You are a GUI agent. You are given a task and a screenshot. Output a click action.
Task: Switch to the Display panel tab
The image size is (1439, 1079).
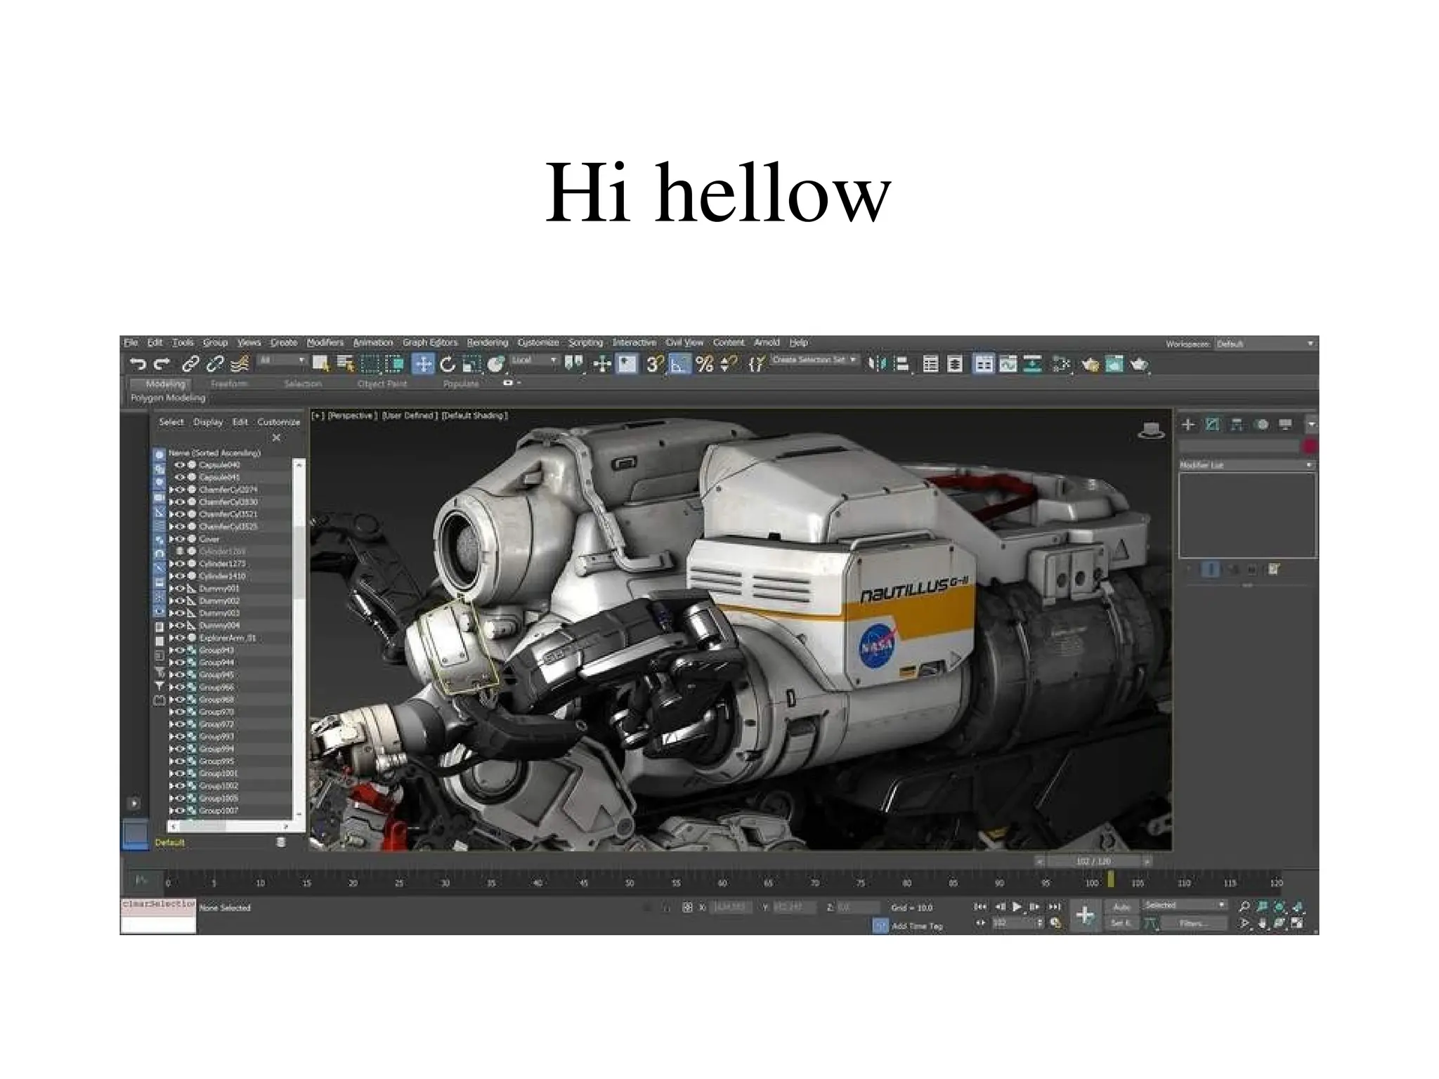point(1286,424)
